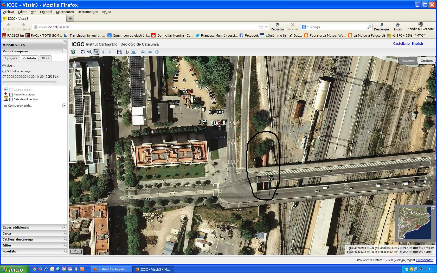This screenshot has width=437, height=273.
Task: Click the zoom out magnifier tool
Action: [96, 52]
